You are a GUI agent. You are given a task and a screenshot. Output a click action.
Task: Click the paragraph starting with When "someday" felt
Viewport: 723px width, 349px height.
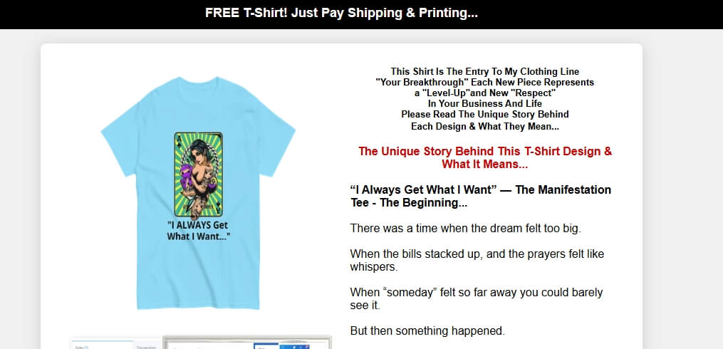click(x=477, y=298)
